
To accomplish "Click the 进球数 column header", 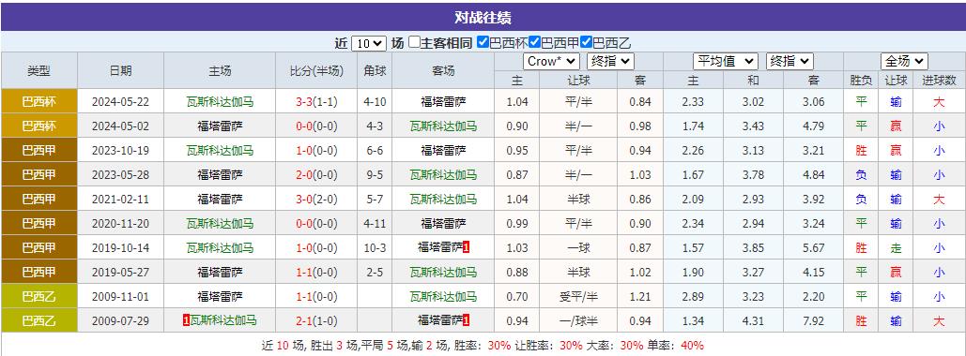I will [x=939, y=80].
